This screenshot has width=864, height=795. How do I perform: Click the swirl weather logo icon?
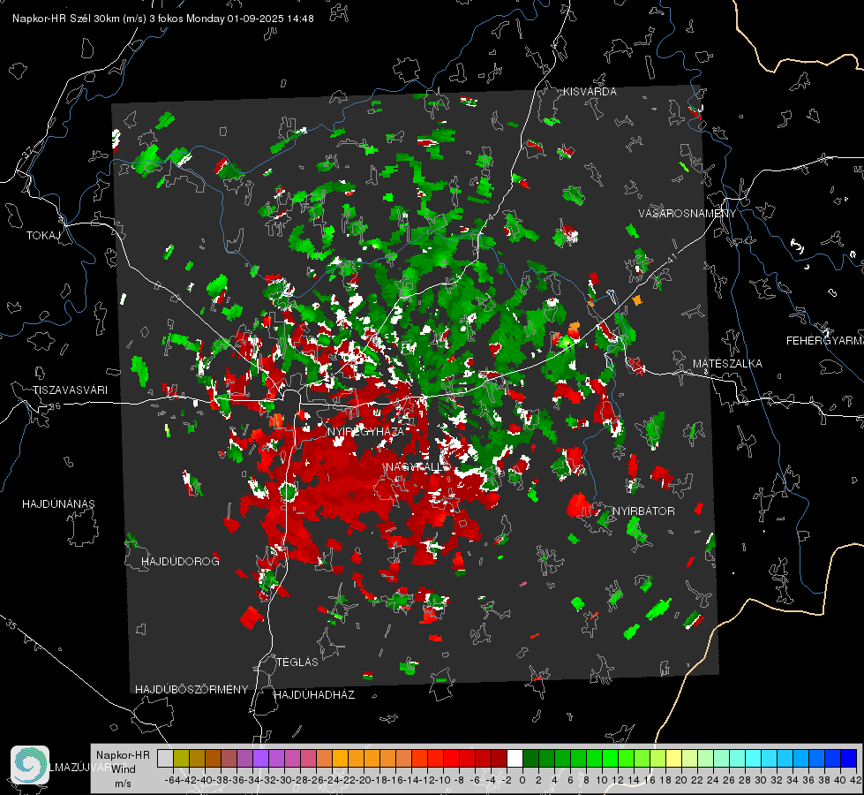point(30,765)
